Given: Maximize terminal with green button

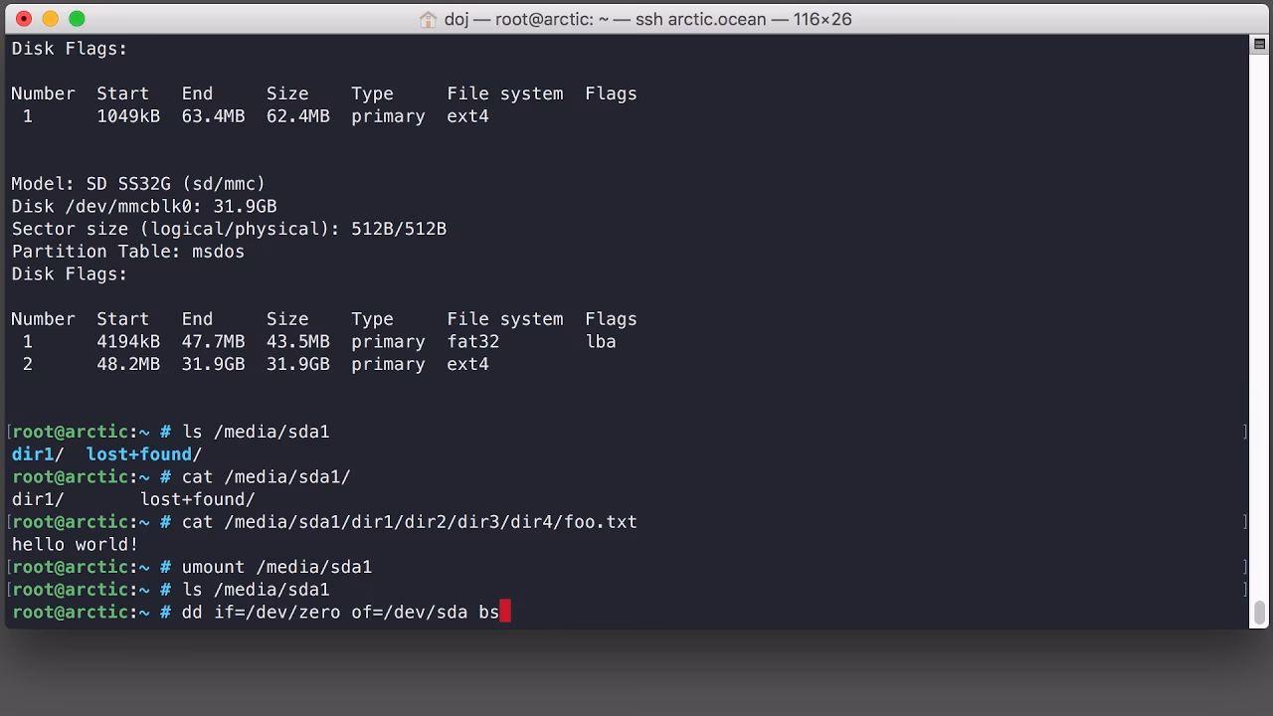Looking at the screenshot, I should [77, 19].
